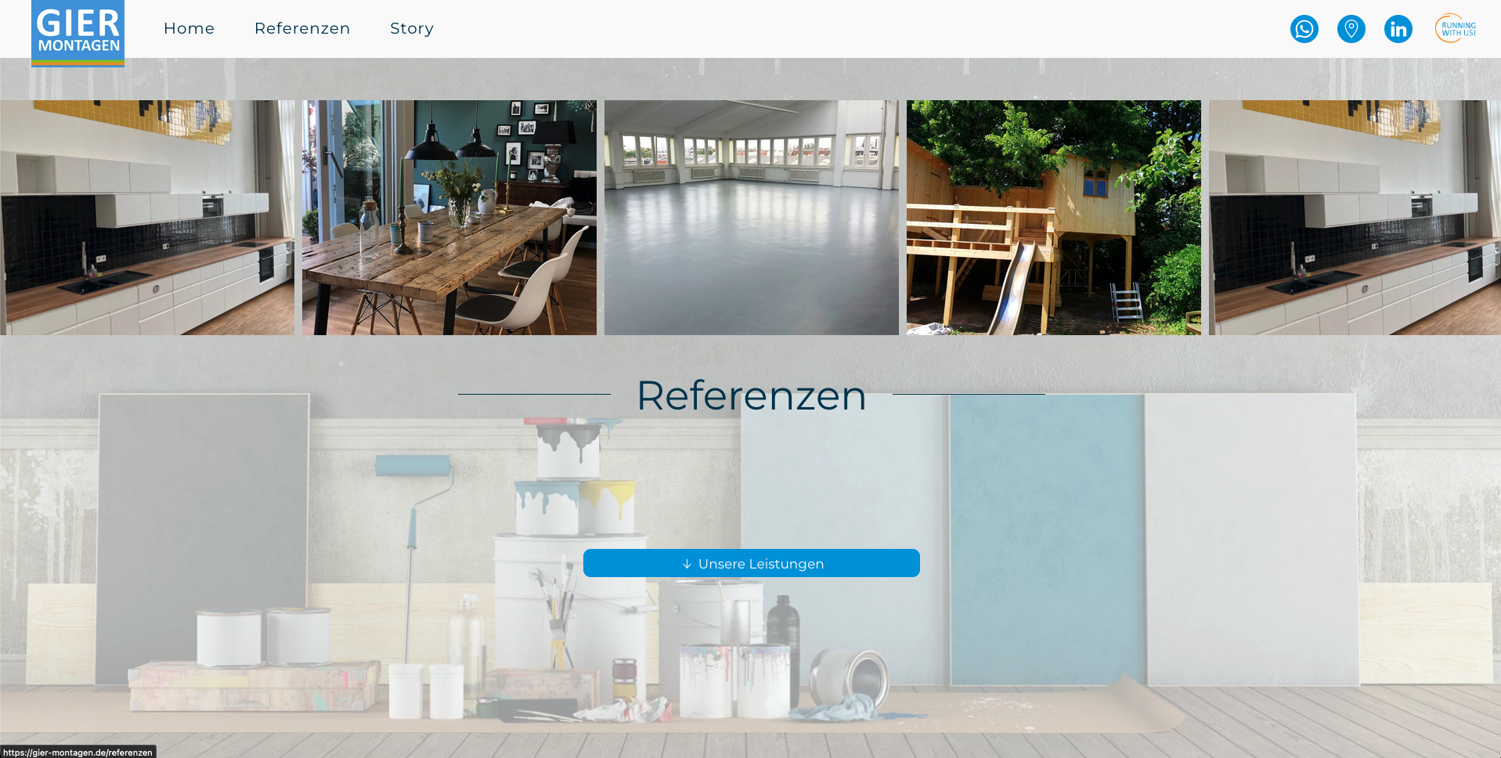Open Referenzen in the navigation bar
Image resolution: width=1501 pixels, height=758 pixels.
pos(302,28)
